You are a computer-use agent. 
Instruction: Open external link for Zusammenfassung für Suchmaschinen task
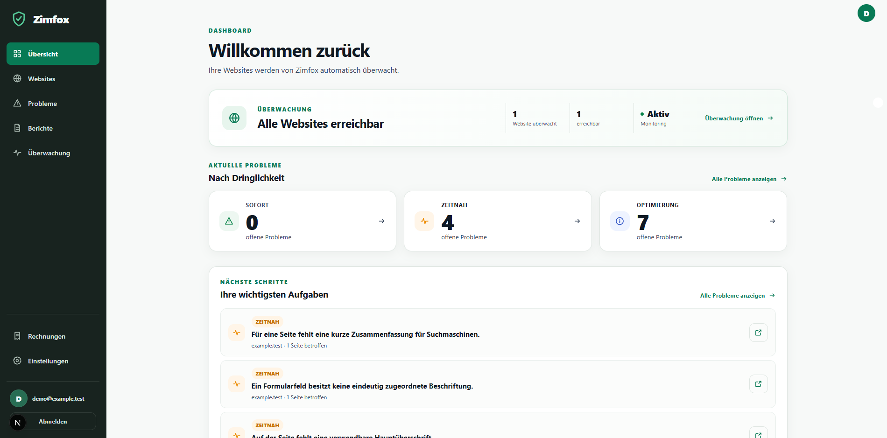click(x=758, y=333)
